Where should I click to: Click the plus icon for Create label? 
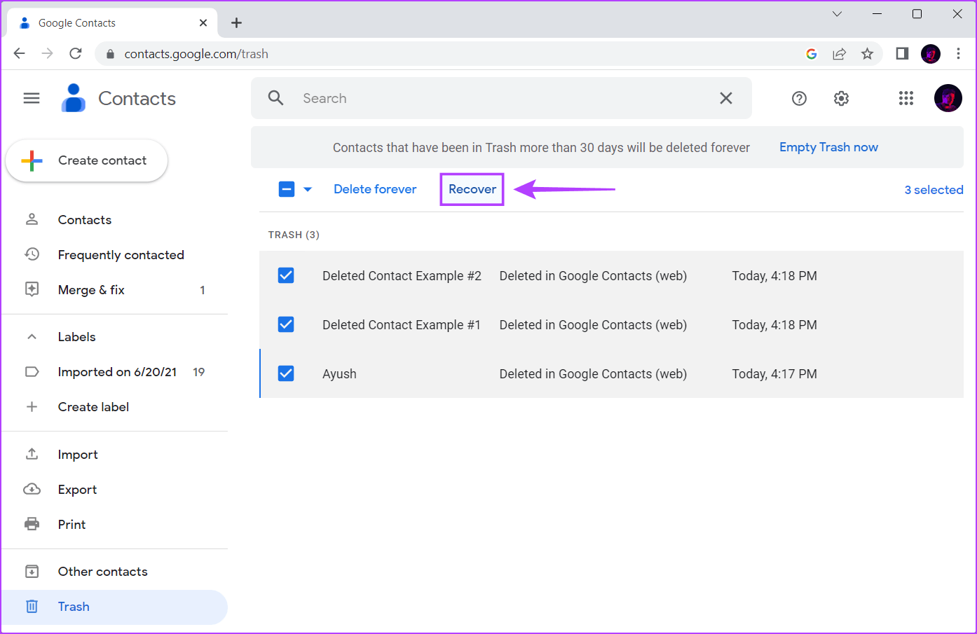point(32,406)
